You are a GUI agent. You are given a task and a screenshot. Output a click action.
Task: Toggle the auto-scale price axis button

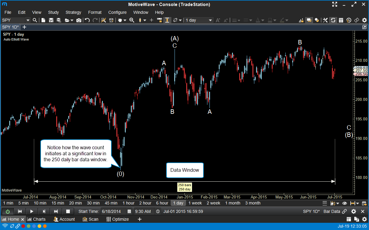[167, 20]
